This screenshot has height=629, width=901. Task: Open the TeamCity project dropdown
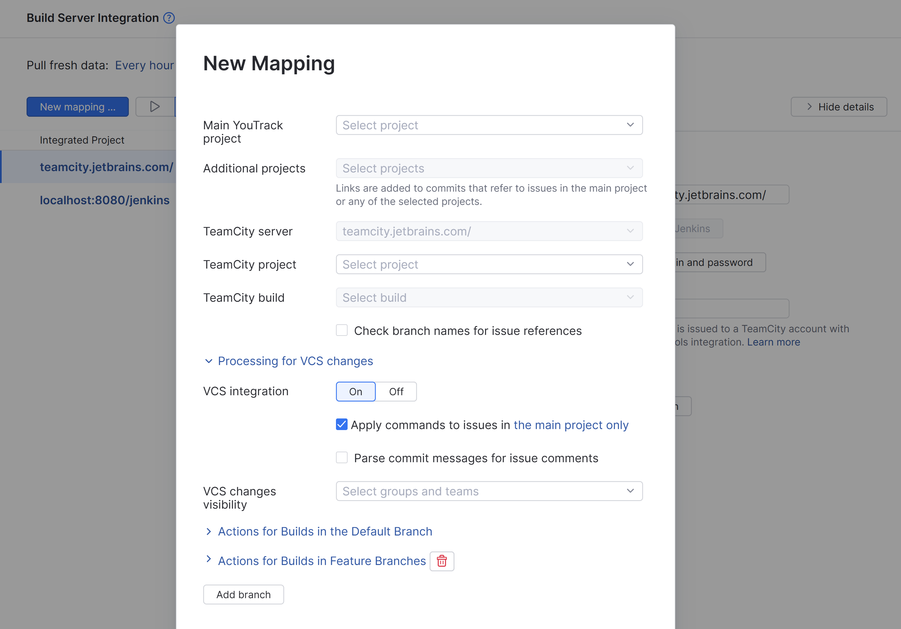point(489,264)
